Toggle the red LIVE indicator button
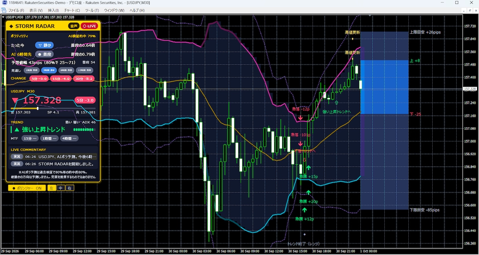This screenshot has height=255, width=479. (89, 26)
